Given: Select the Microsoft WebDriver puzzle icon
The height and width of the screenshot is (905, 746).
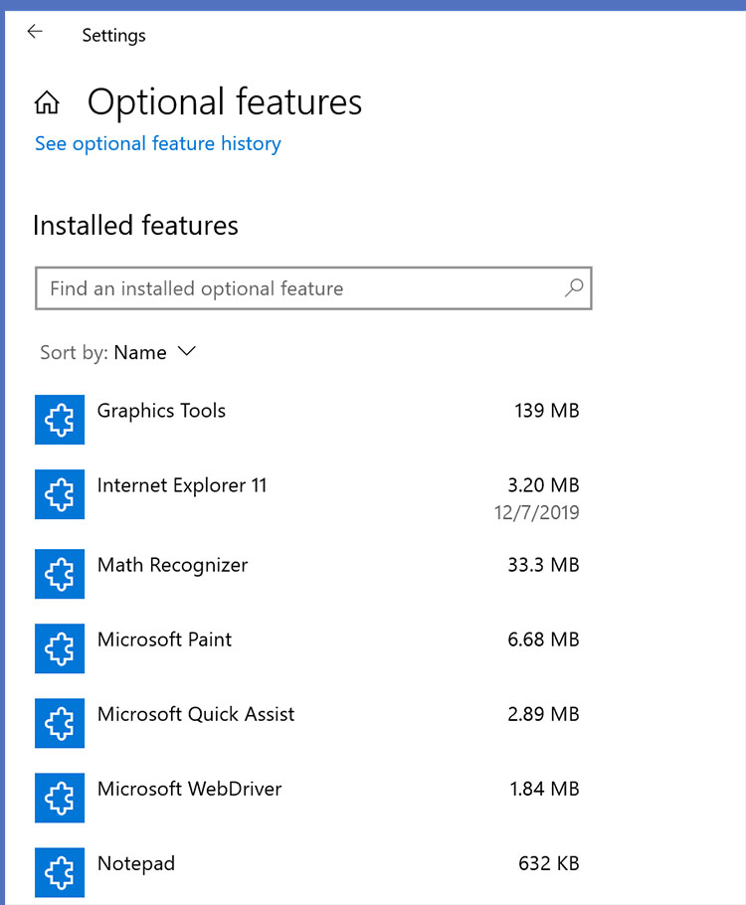Looking at the screenshot, I should tap(60, 798).
